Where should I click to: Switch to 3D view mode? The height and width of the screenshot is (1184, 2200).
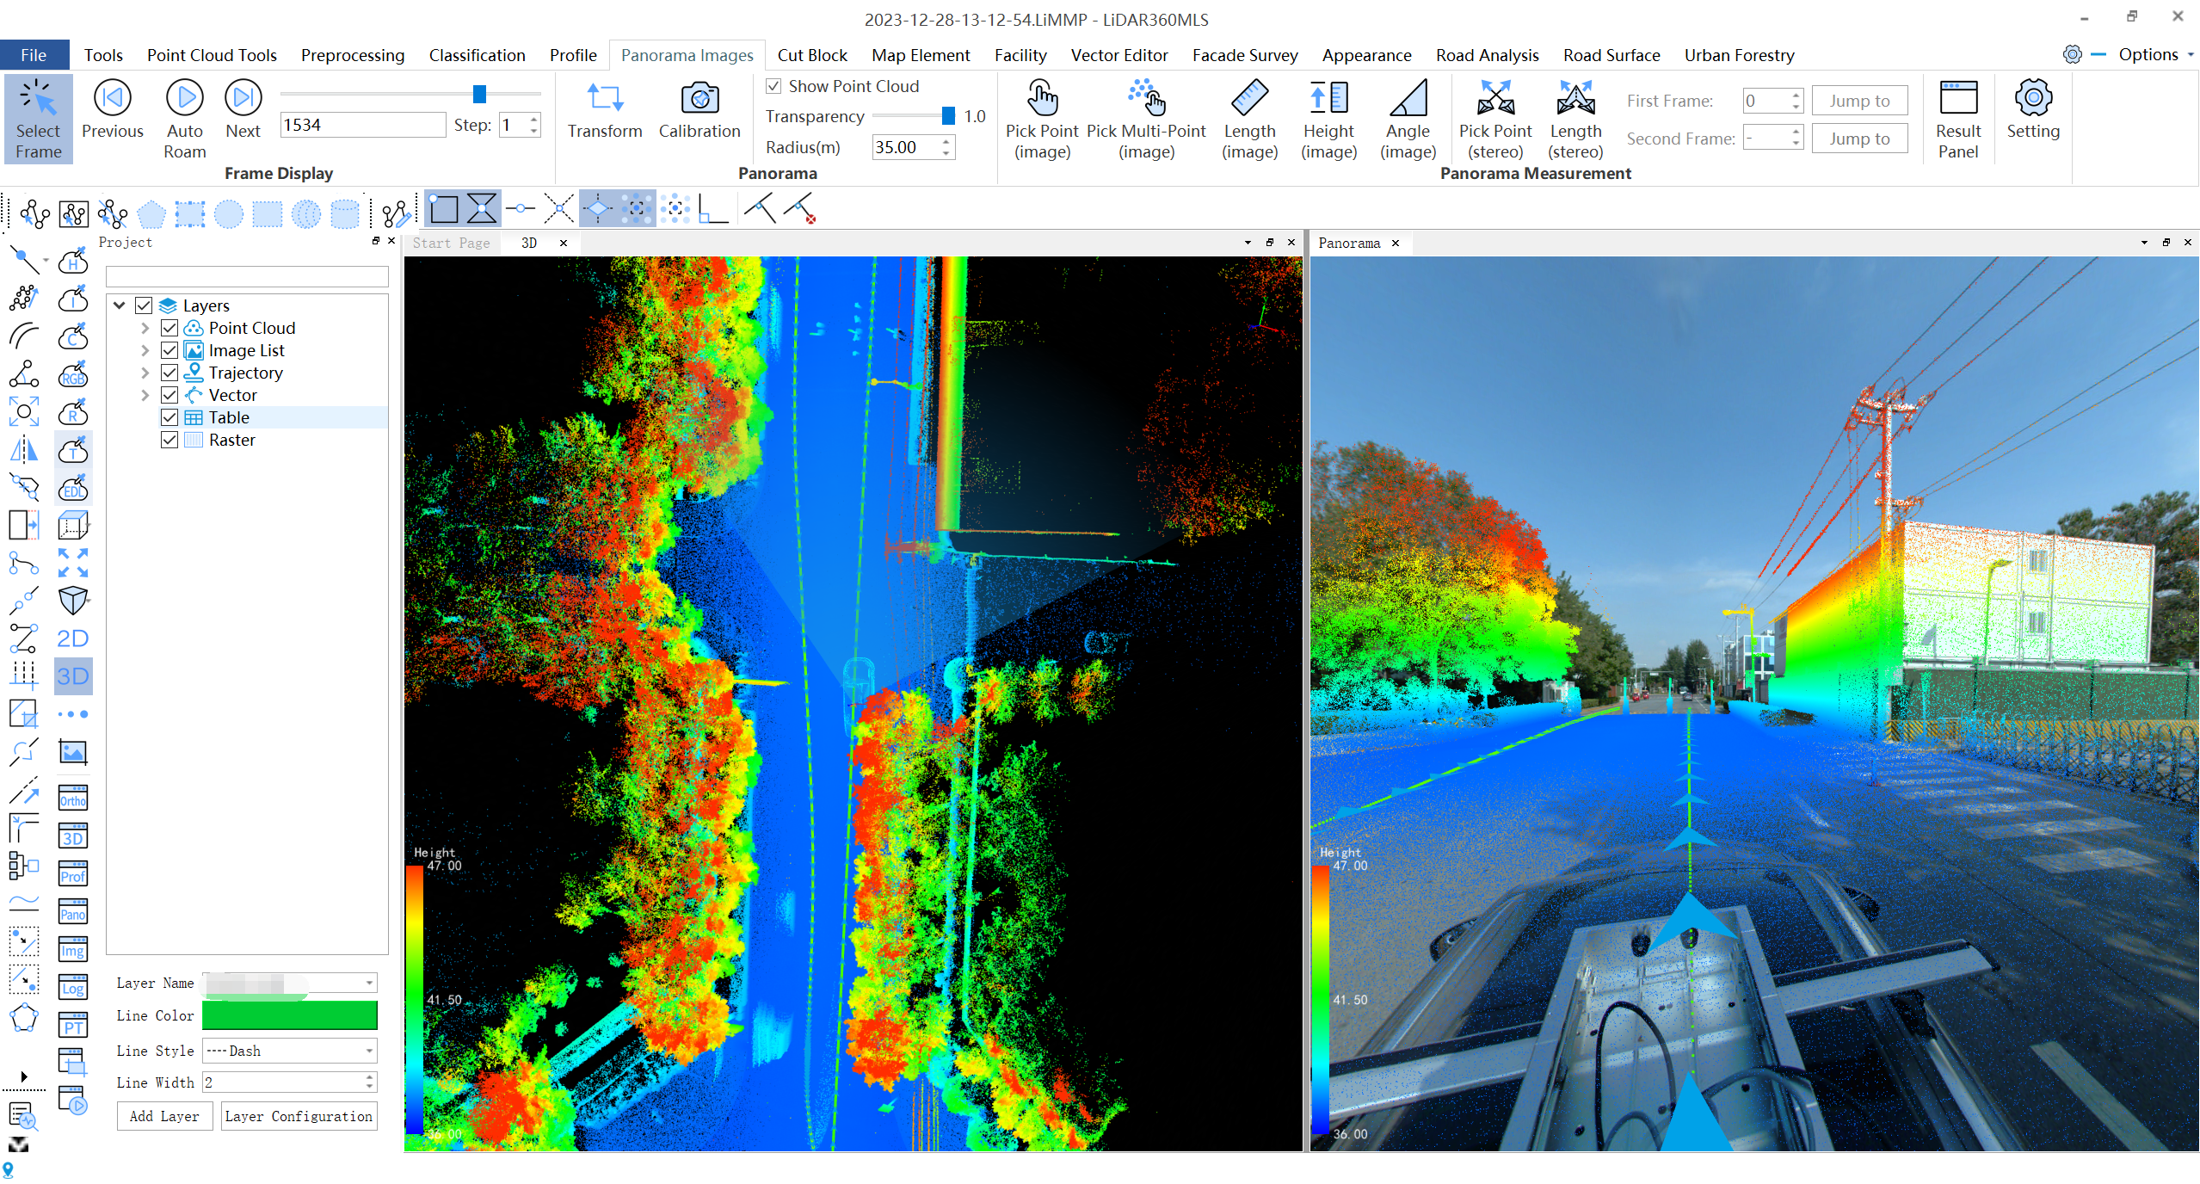[x=73, y=676]
